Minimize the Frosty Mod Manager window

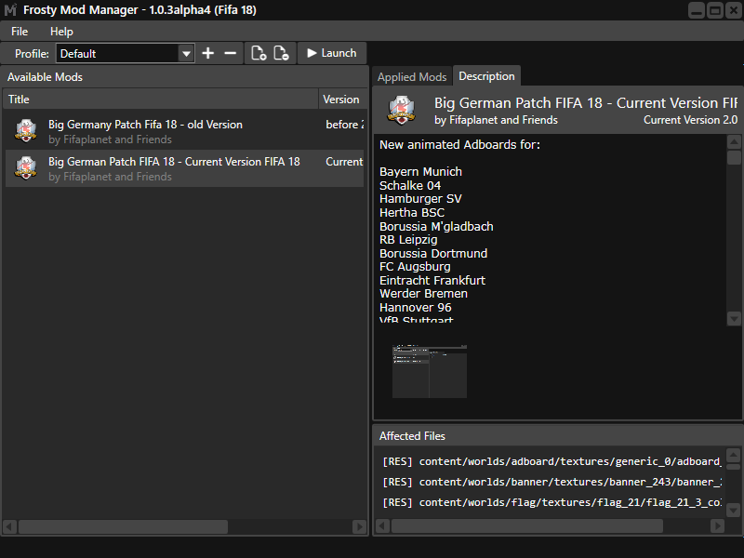click(x=697, y=10)
